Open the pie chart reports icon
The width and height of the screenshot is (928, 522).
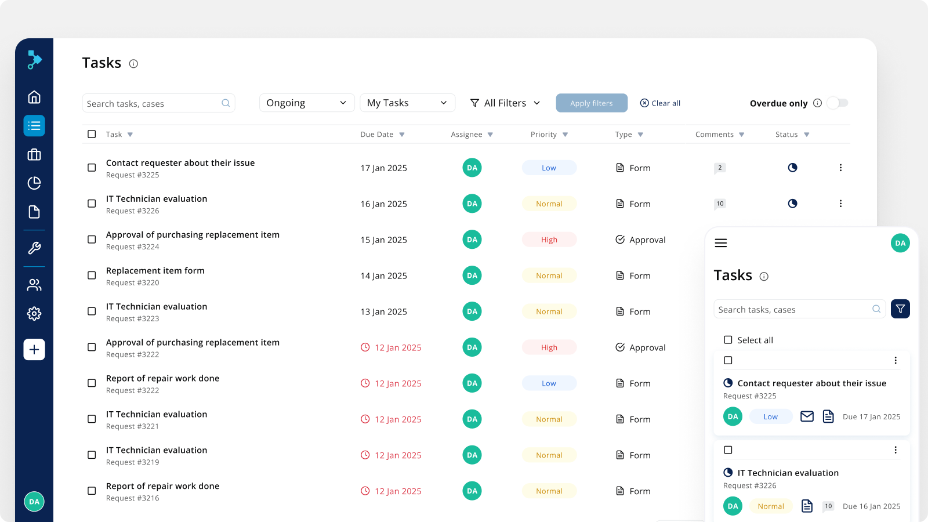(x=34, y=183)
